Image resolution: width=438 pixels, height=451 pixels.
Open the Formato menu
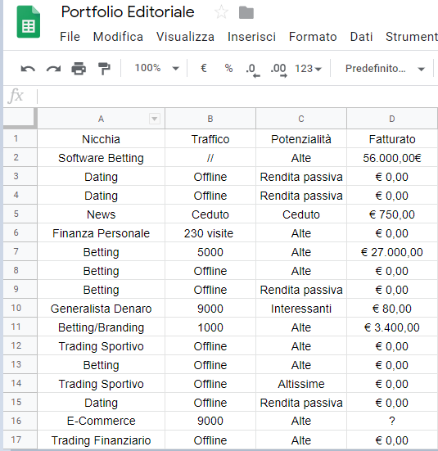(313, 37)
